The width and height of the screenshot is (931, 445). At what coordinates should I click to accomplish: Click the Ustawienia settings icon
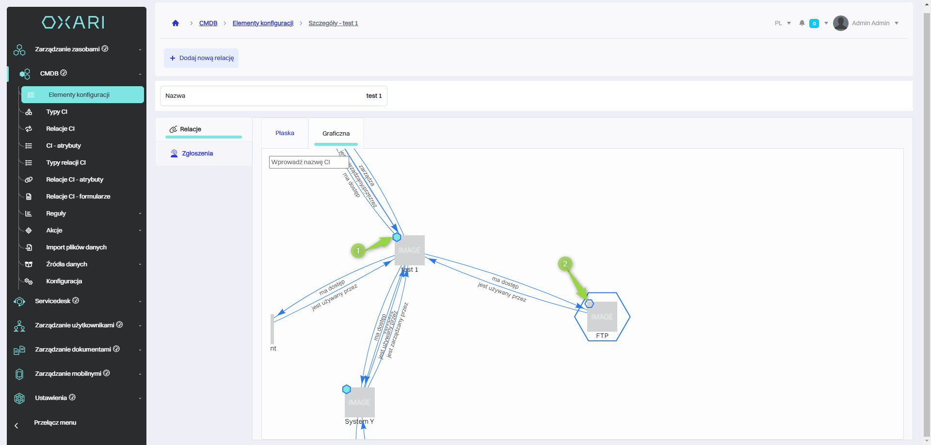[19, 398]
